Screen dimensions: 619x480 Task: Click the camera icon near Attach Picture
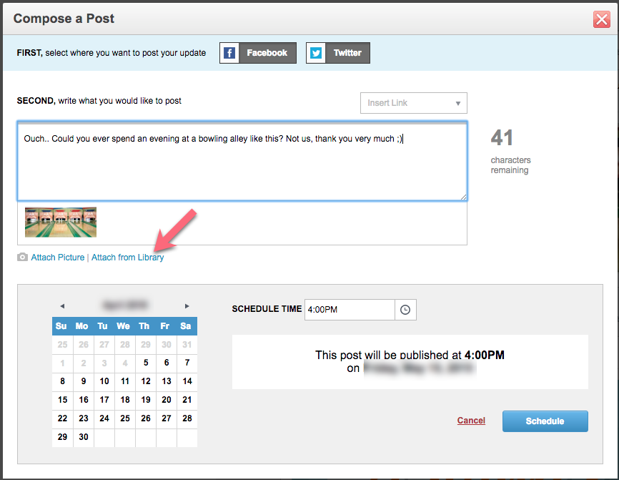[22, 258]
